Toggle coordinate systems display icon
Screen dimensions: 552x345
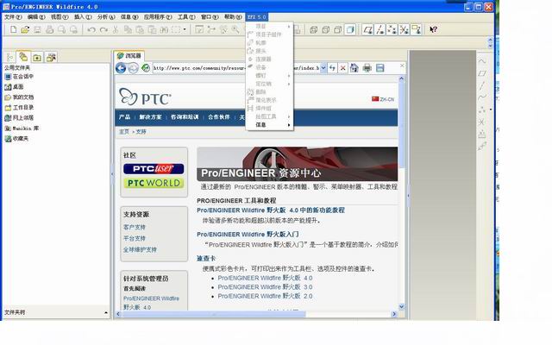pos(405,29)
